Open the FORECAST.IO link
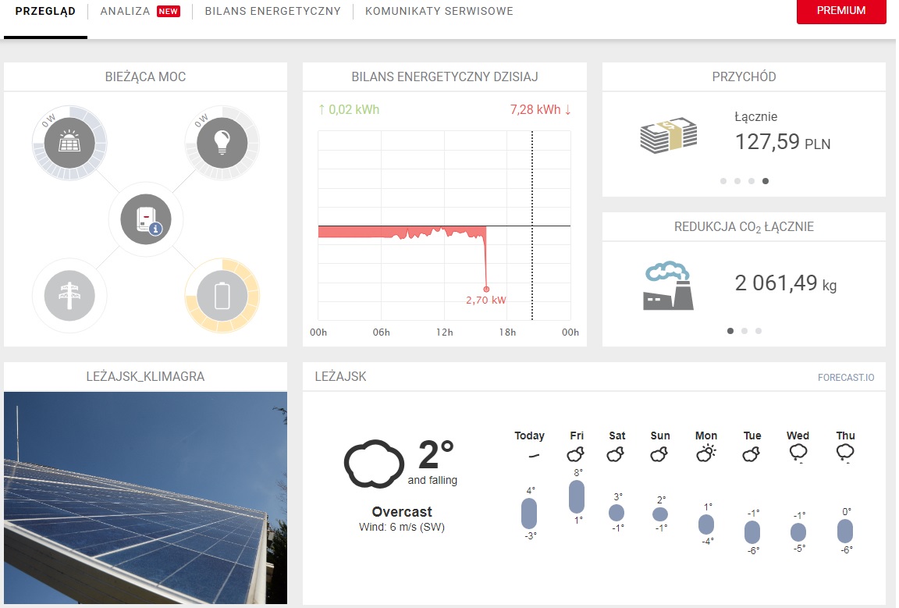 click(x=846, y=378)
